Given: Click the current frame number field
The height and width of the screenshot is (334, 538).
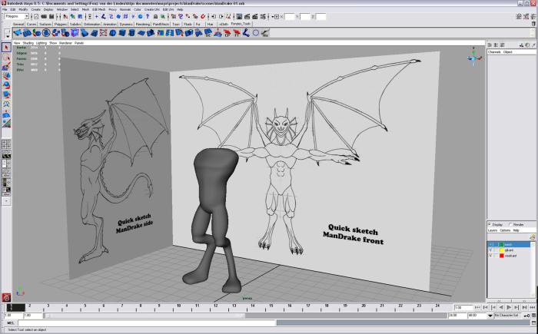Looking at the screenshot, I should point(463,308).
